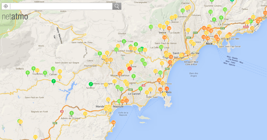Select the yellow 12 marker below Callian

coord(60,77)
